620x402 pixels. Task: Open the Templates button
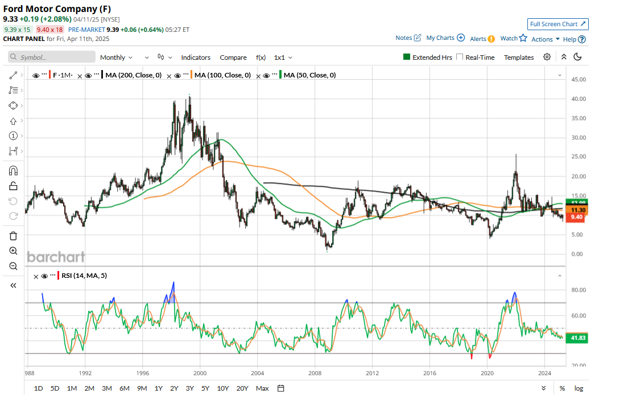519,58
